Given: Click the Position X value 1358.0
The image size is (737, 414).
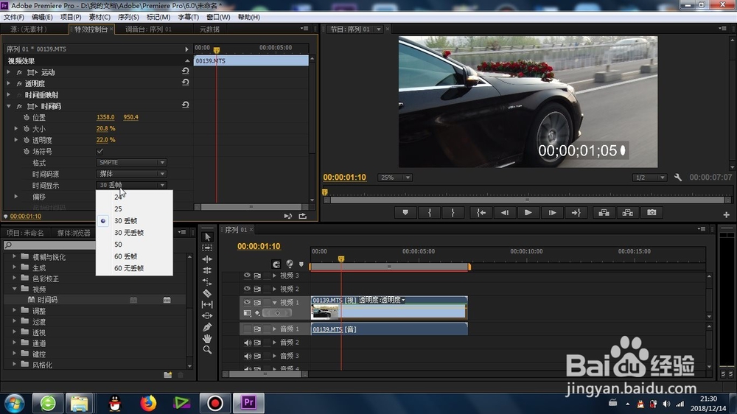Looking at the screenshot, I should coord(105,117).
